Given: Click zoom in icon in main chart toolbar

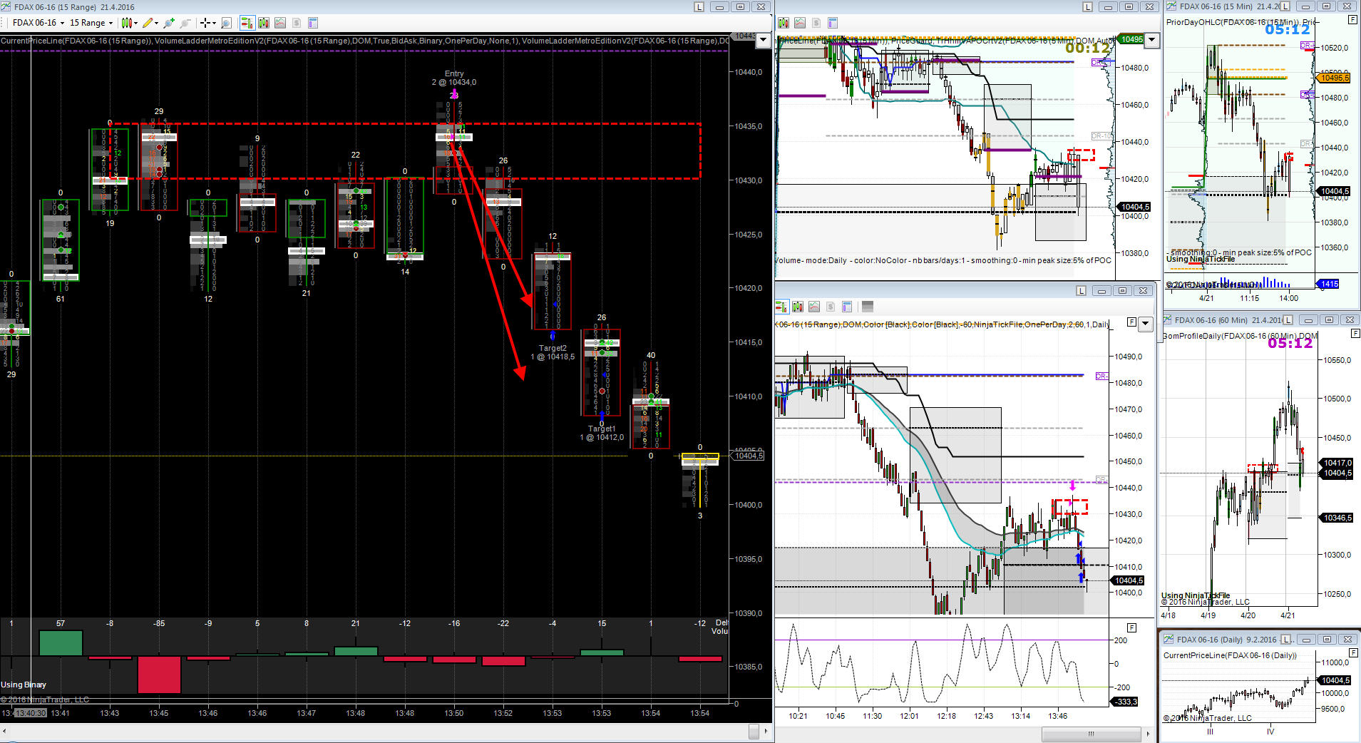Looking at the screenshot, I should [169, 23].
